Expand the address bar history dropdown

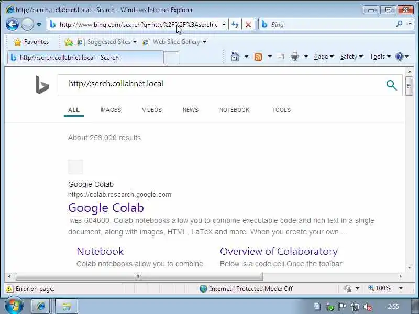click(x=224, y=25)
